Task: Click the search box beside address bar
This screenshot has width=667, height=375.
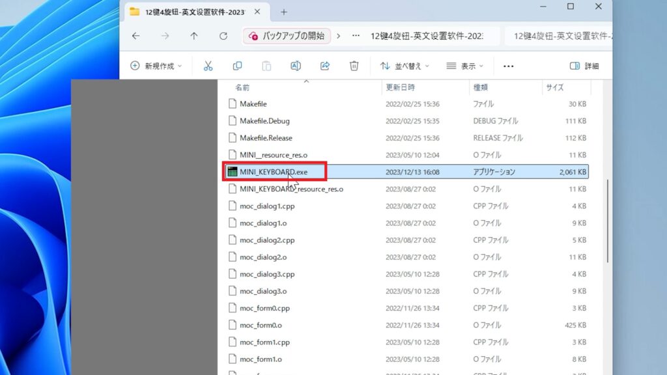Action: (558, 36)
